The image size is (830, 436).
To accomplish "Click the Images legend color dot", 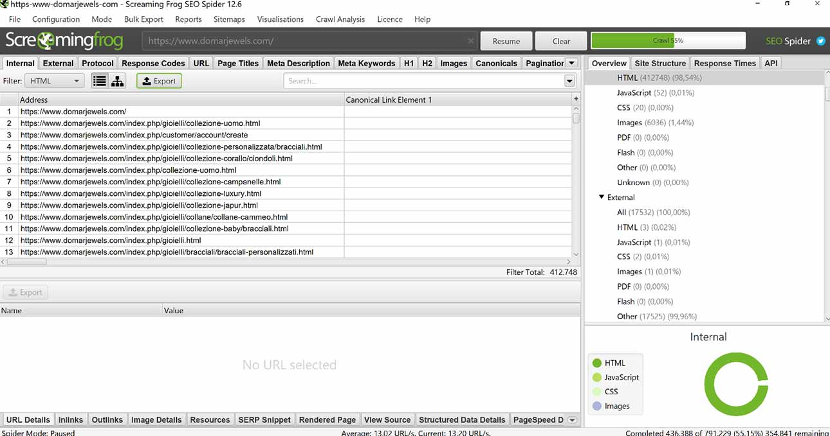I will click(x=597, y=406).
